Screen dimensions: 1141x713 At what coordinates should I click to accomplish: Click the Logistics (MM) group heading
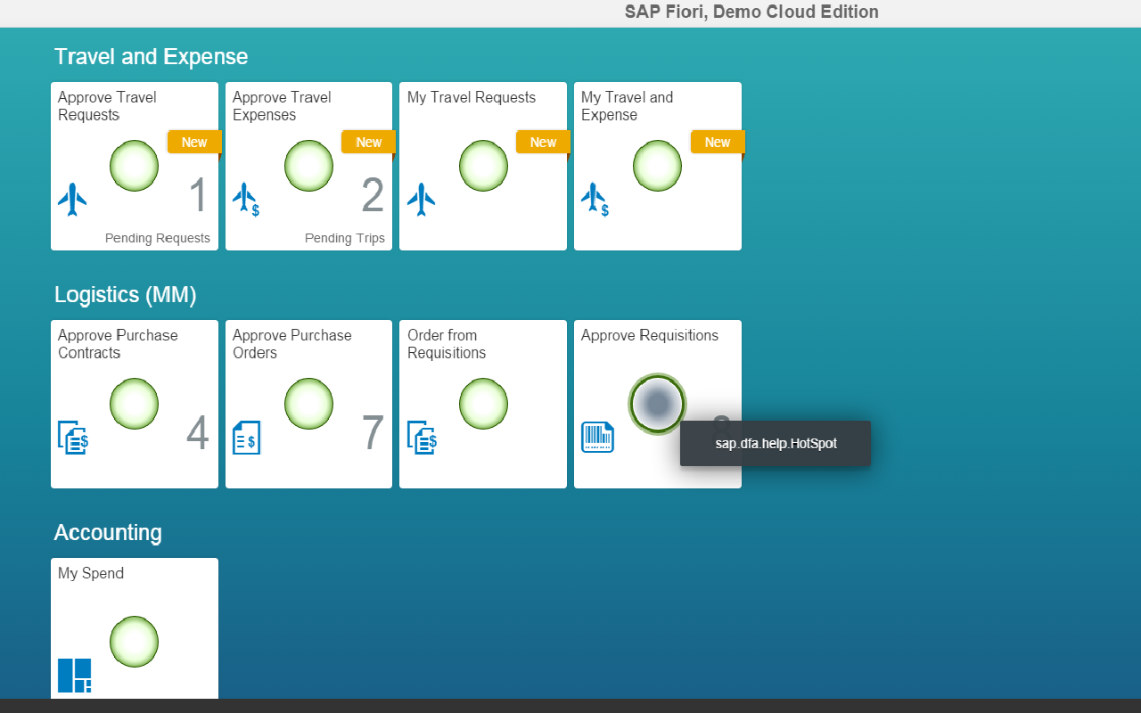point(126,295)
